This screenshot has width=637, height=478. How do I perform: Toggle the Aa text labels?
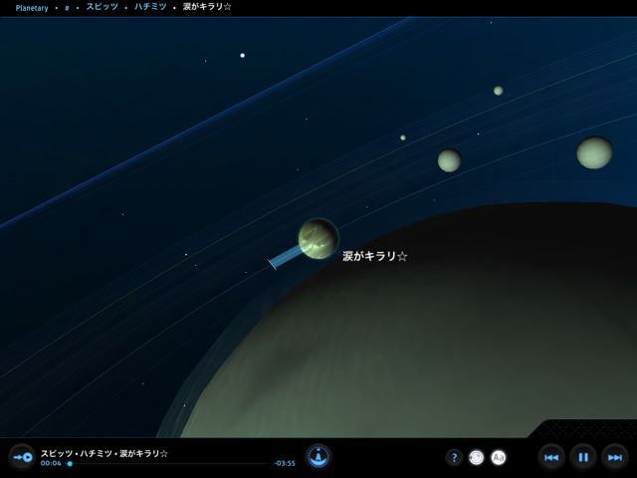(x=499, y=458)
